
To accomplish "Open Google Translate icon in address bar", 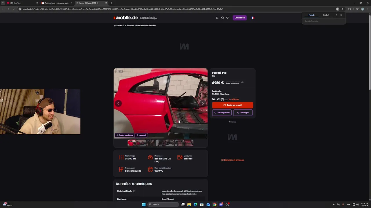I will [x=337, y=9].
